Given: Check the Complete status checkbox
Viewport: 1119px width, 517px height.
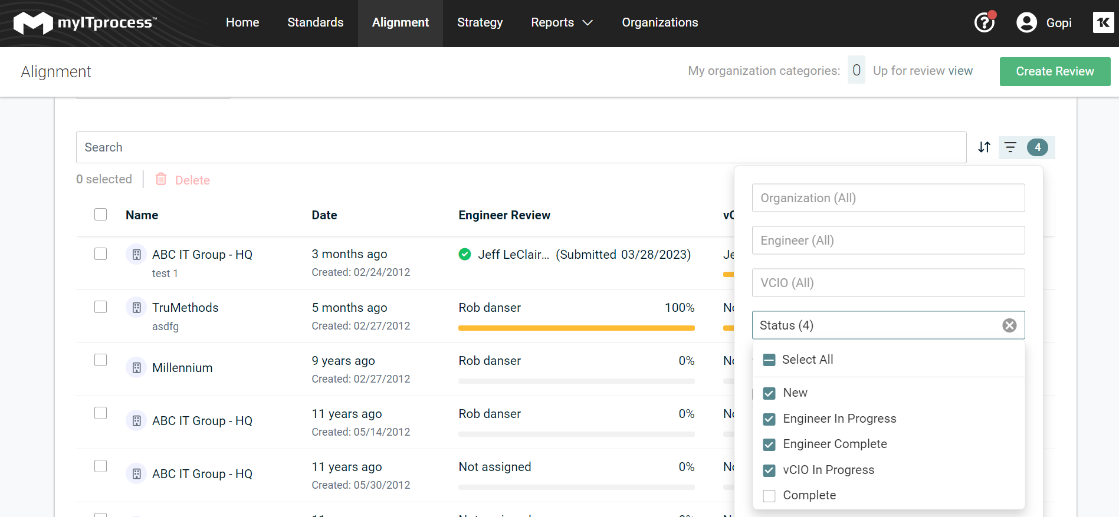Looking at the screenshot, I should click(769, 496).
